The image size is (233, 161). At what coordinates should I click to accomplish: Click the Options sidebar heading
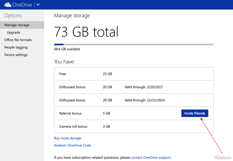tap(13, 16)
